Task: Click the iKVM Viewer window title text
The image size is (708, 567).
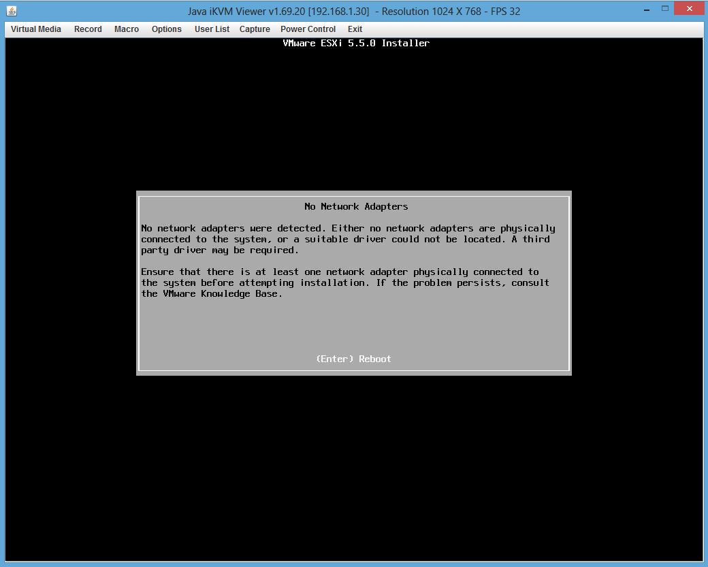Action: [x=354, y=12]
